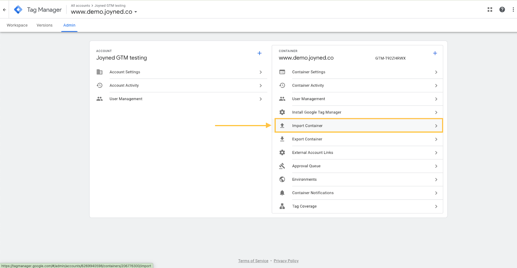The width and height of the screenshot is (517, 268).
Task: Click the plus icon to create account
Action: [x=259, y=53]
